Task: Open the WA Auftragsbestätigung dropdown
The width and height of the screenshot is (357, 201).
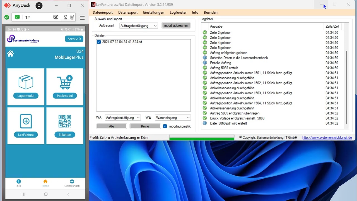Action: (138, 118)
